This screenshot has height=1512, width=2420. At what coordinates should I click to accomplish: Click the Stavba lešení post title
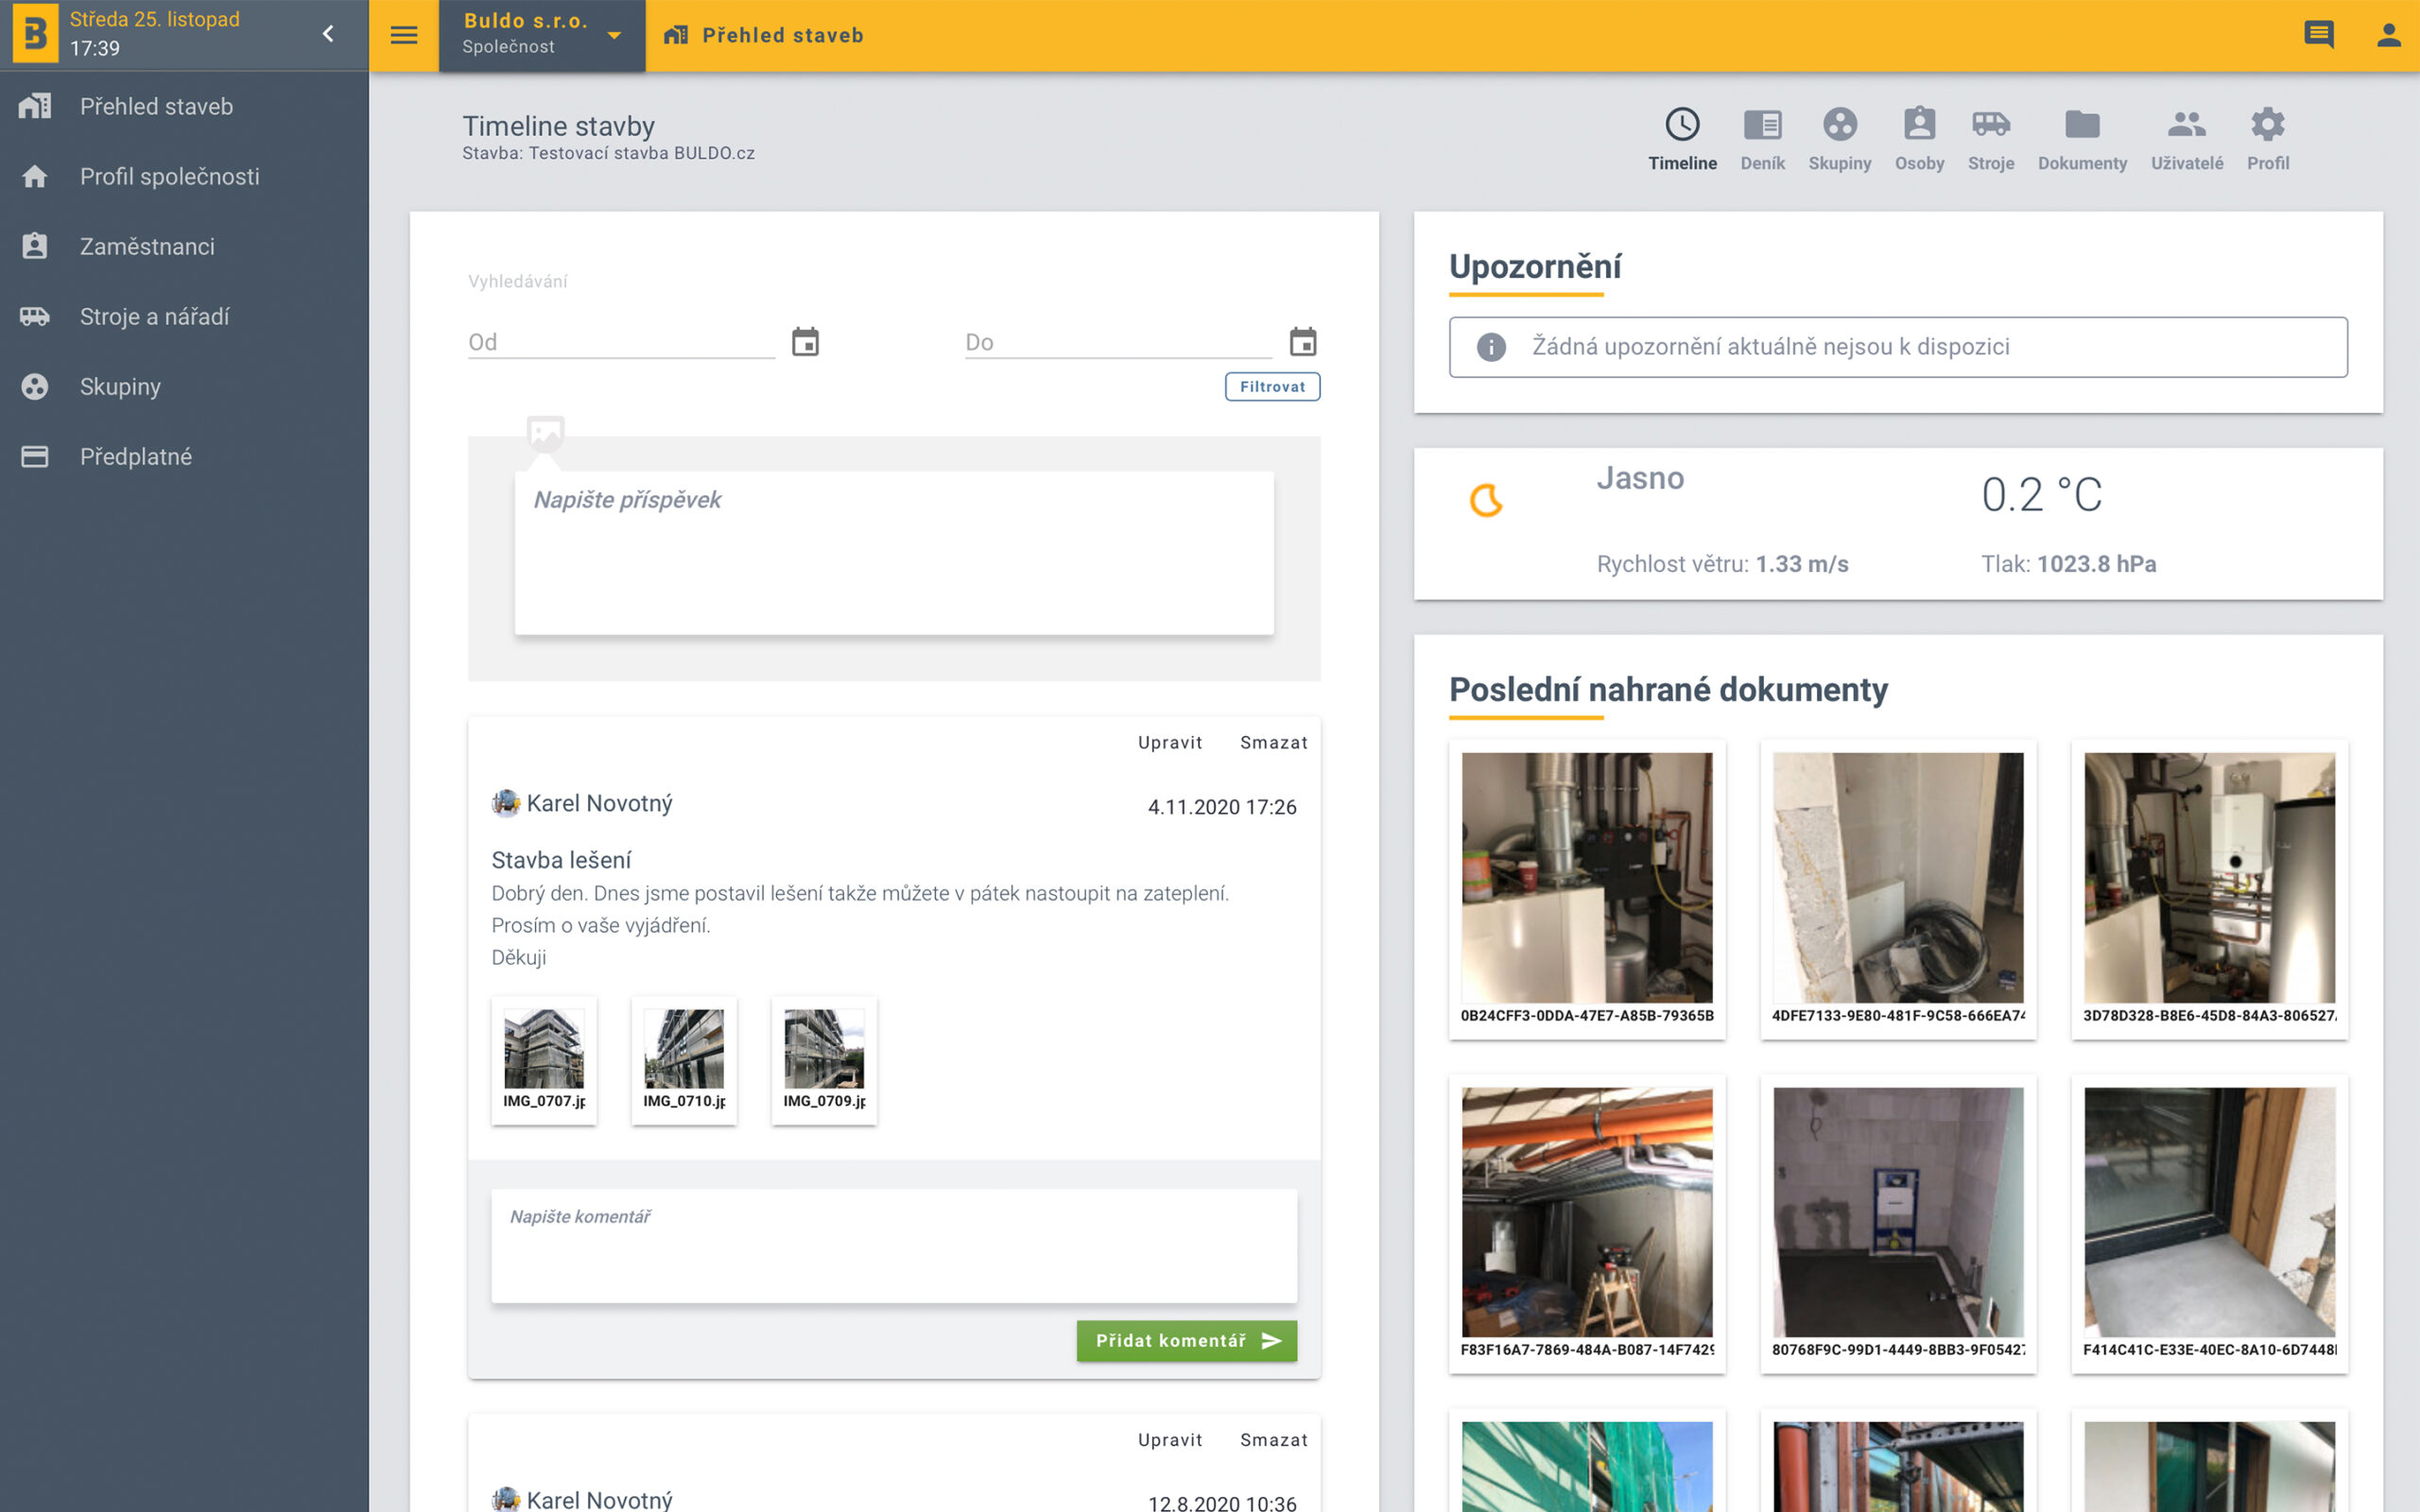coord(561,860)
